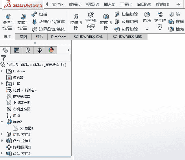Viewport: 185px width, 160px height.
Task: Select 前视基准面 (Front Plane)
Action: [x=18, y=97]
